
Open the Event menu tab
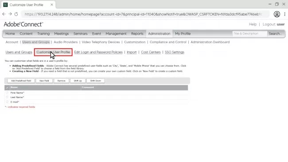click(97, 34)
